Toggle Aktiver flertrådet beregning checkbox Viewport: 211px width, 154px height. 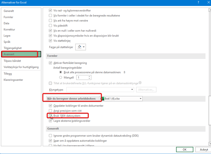(50, 63)
